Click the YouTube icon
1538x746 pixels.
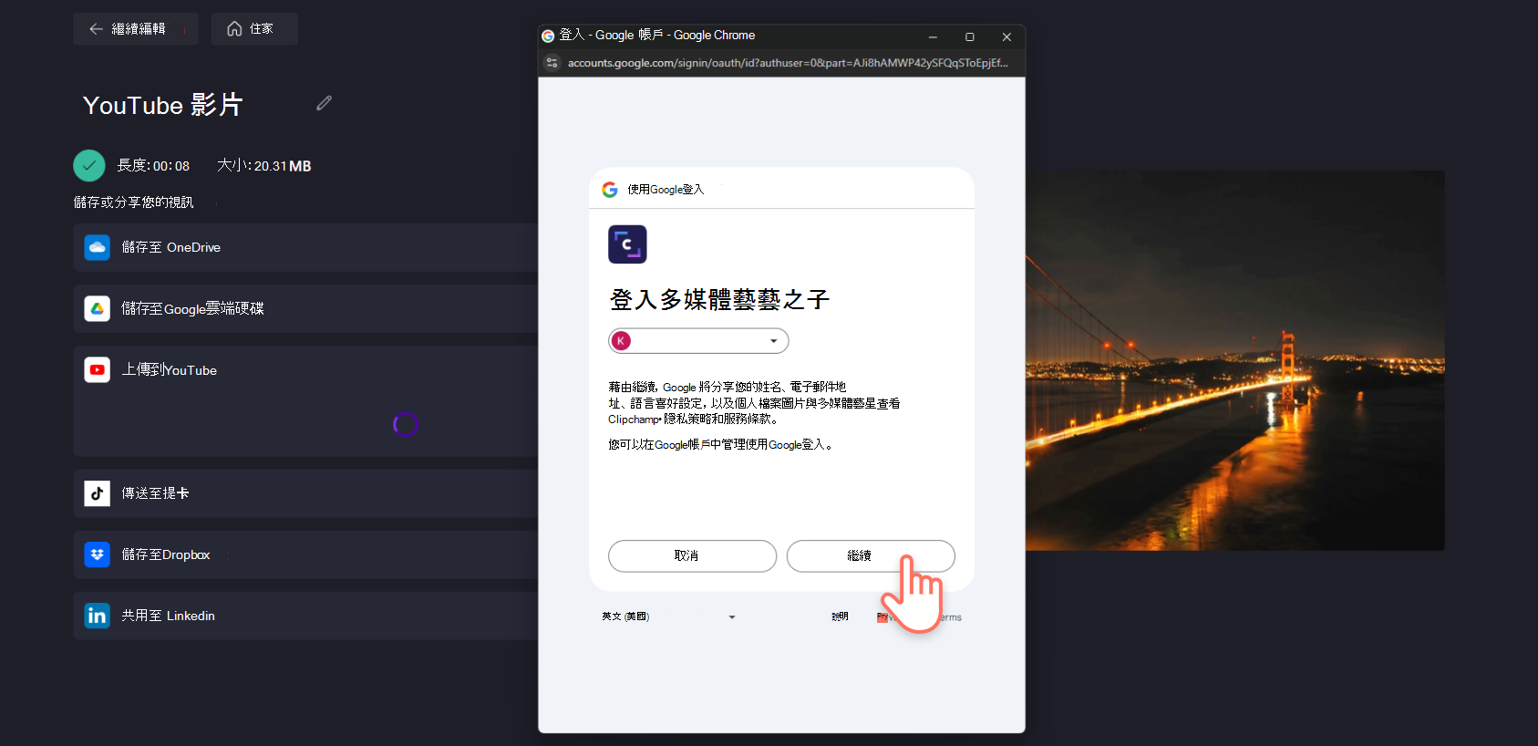coord(98,369)
